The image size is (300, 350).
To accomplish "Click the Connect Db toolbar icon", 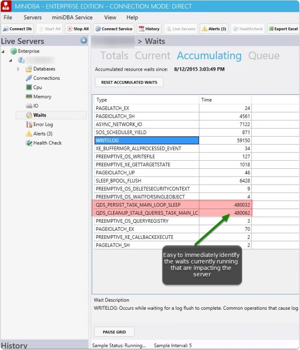I will pos(18,29).
